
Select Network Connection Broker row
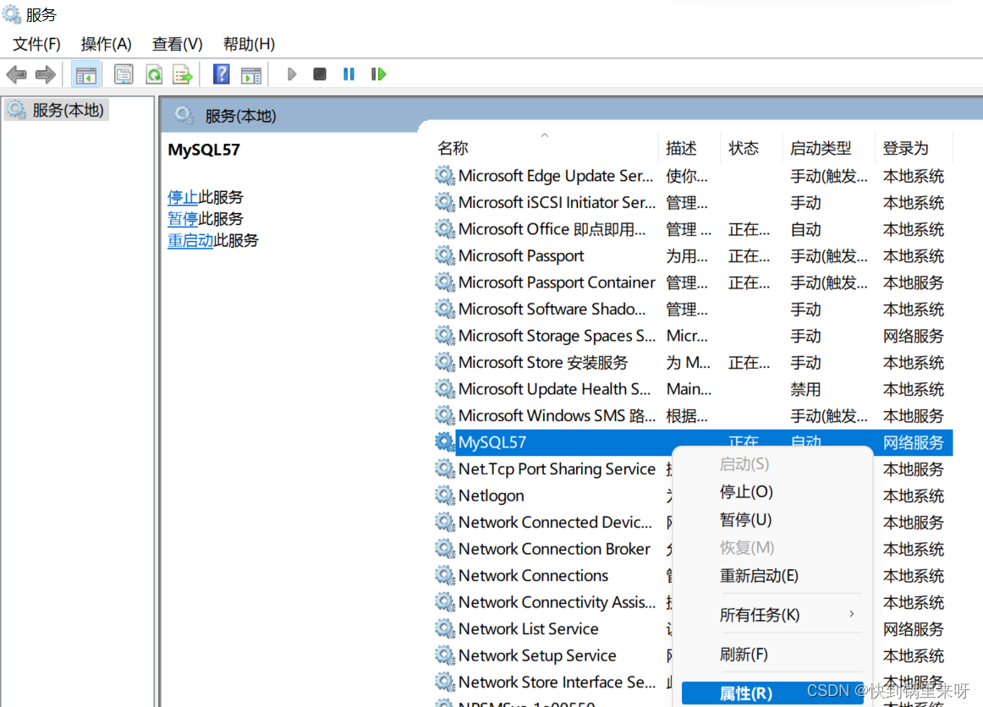552,548
